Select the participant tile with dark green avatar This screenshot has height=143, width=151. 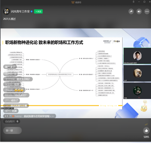coord(137,91)
